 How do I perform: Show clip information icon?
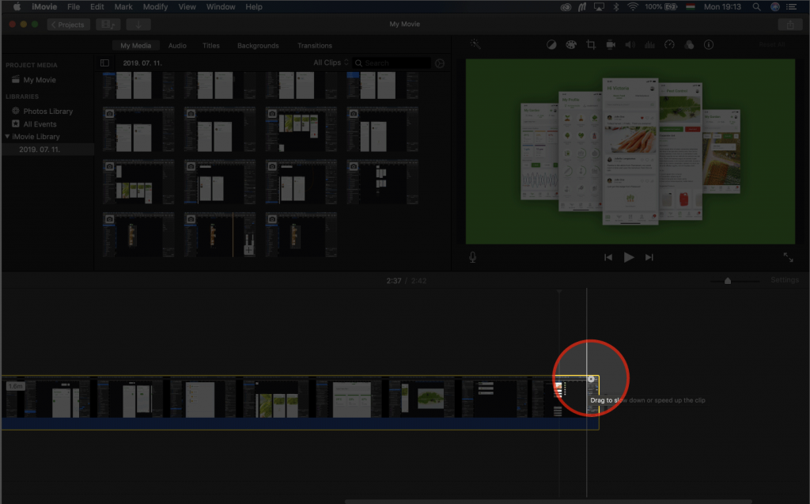pos(709,44)
